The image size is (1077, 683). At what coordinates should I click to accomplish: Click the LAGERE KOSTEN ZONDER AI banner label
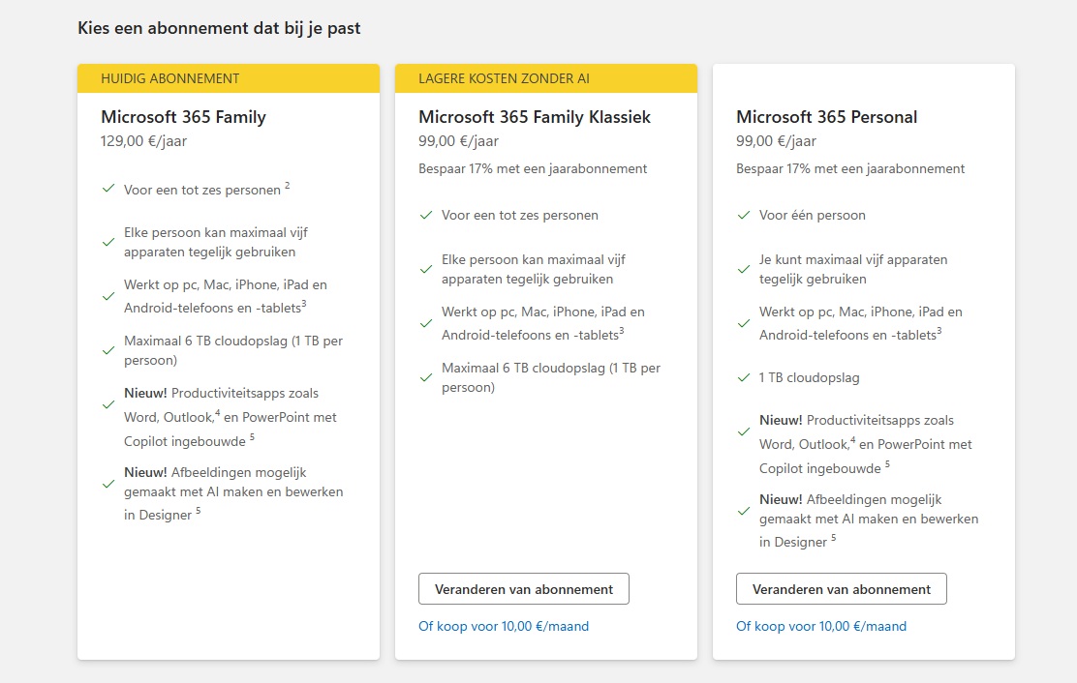point(505,79)
